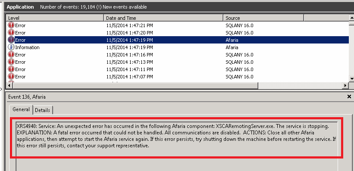Select the Error row at 1:47:20 PM
Image resolution: width=354 pixels, height=171 pixels.
pos(178,32)
